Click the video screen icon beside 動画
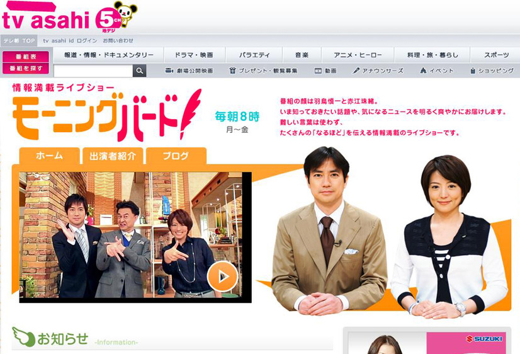520x354 pixels. [318, 71]
